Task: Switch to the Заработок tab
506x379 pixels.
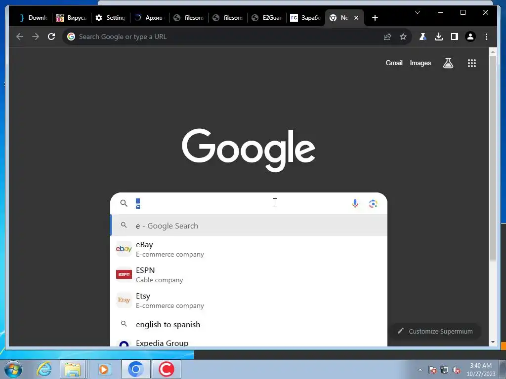Action: (306, 18)
